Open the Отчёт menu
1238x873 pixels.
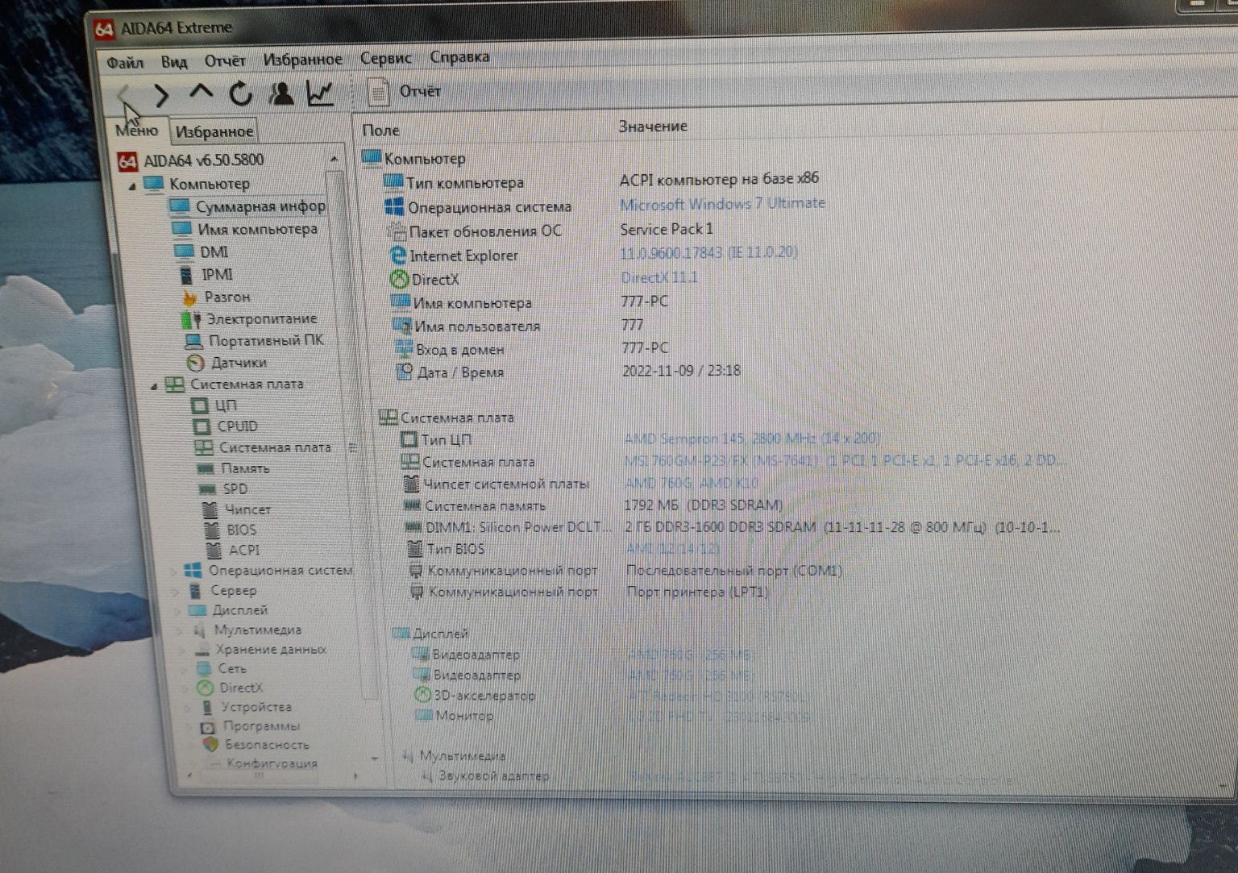pyautogui.click(x=225, y=60)
